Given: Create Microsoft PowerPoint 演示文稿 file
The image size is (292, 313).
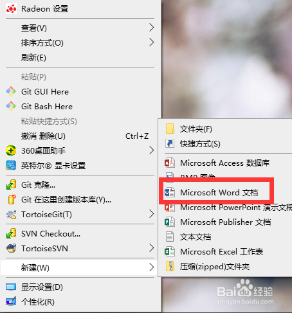Looking at the screenshot, I should [236, 208].
